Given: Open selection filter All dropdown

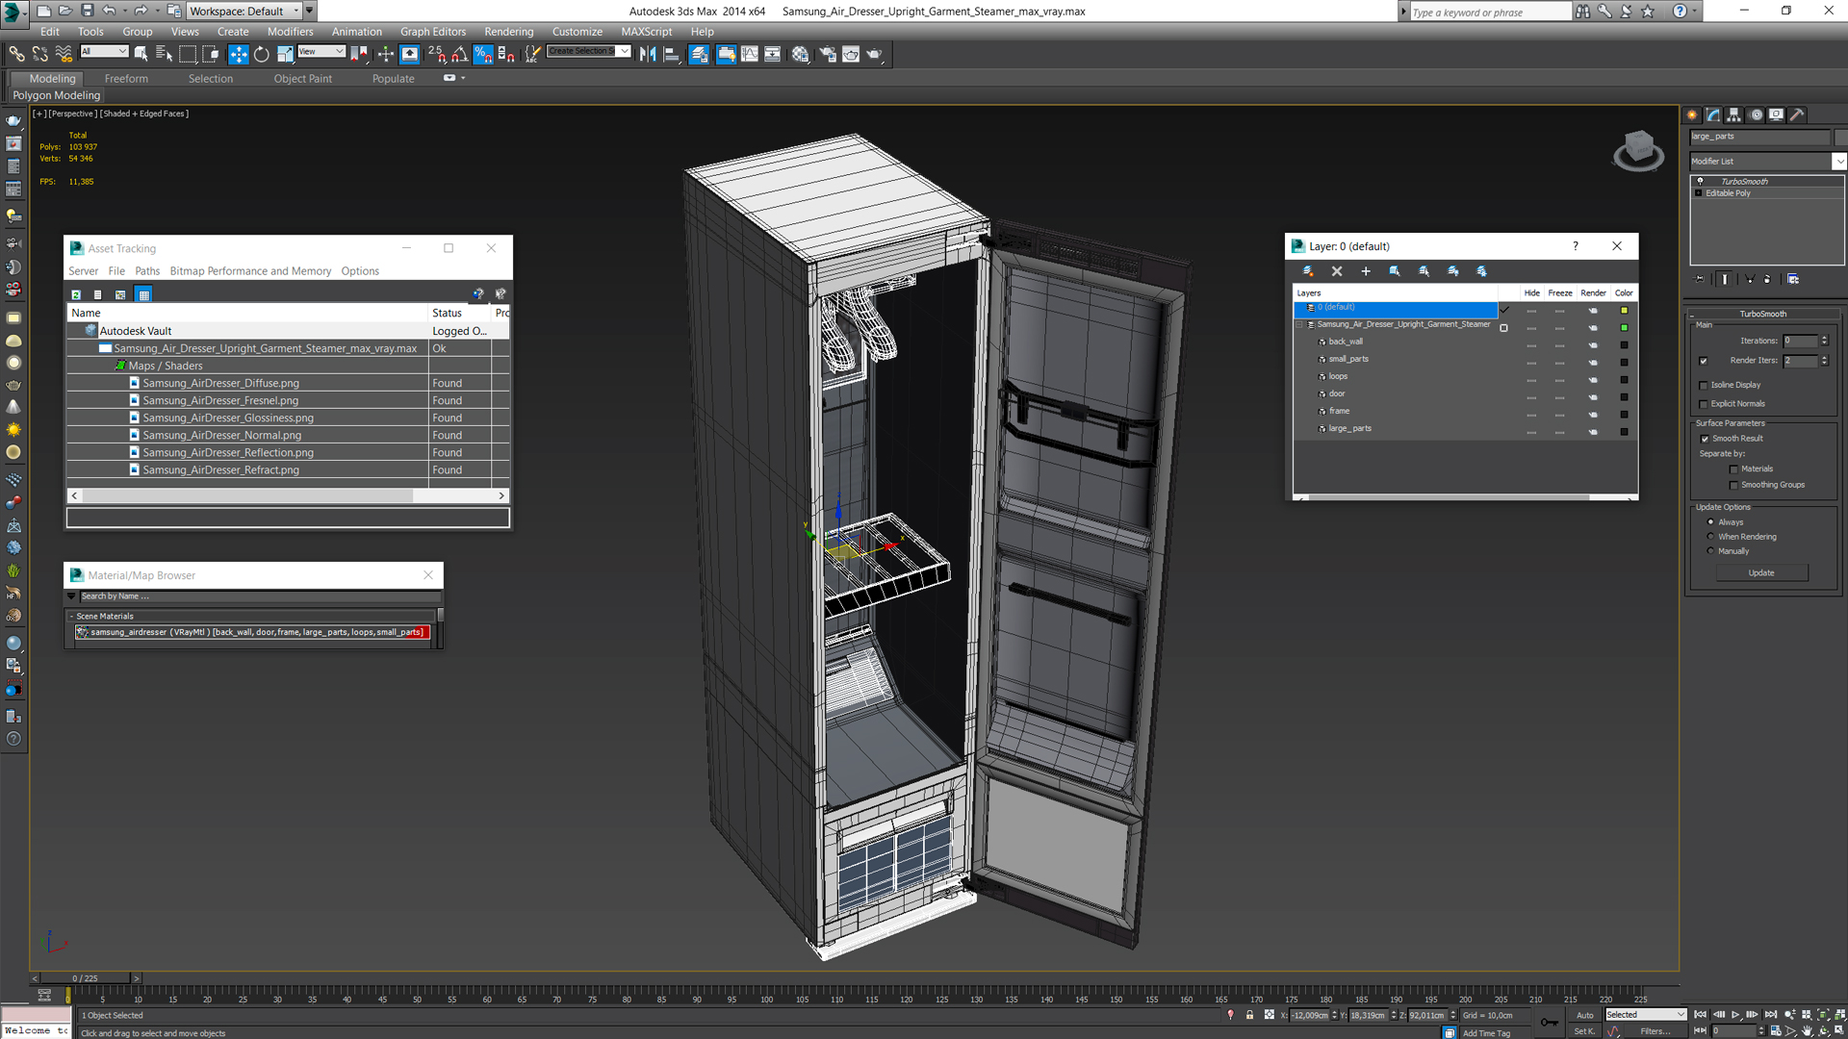Looking at the screenshot, I should 103,52.
